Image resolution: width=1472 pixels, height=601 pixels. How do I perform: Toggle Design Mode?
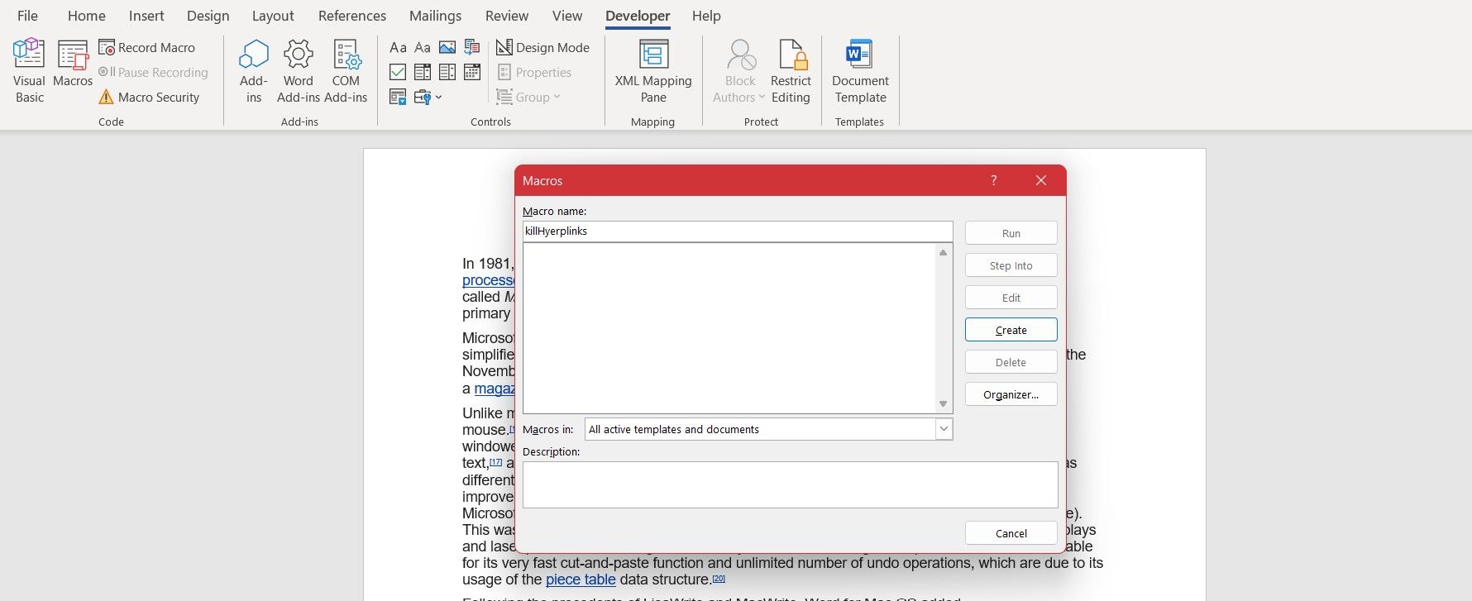coord(542,48)
